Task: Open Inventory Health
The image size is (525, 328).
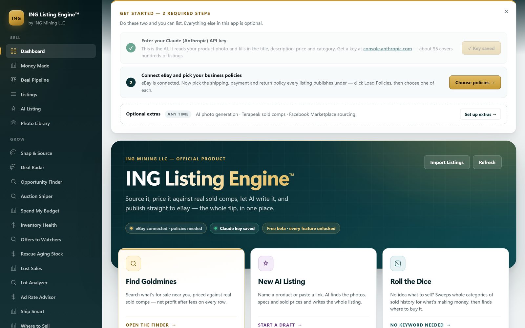Action: pyautogui.click(x=51, y=225)
